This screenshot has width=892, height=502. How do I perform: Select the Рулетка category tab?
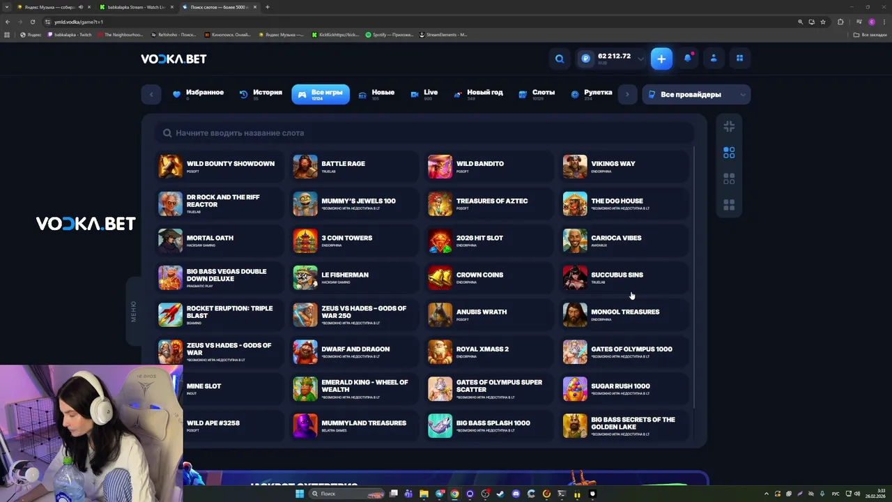point(591,94)
